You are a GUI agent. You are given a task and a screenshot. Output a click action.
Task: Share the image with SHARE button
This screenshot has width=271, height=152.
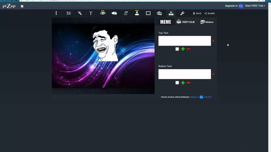[x=210, y=14]
